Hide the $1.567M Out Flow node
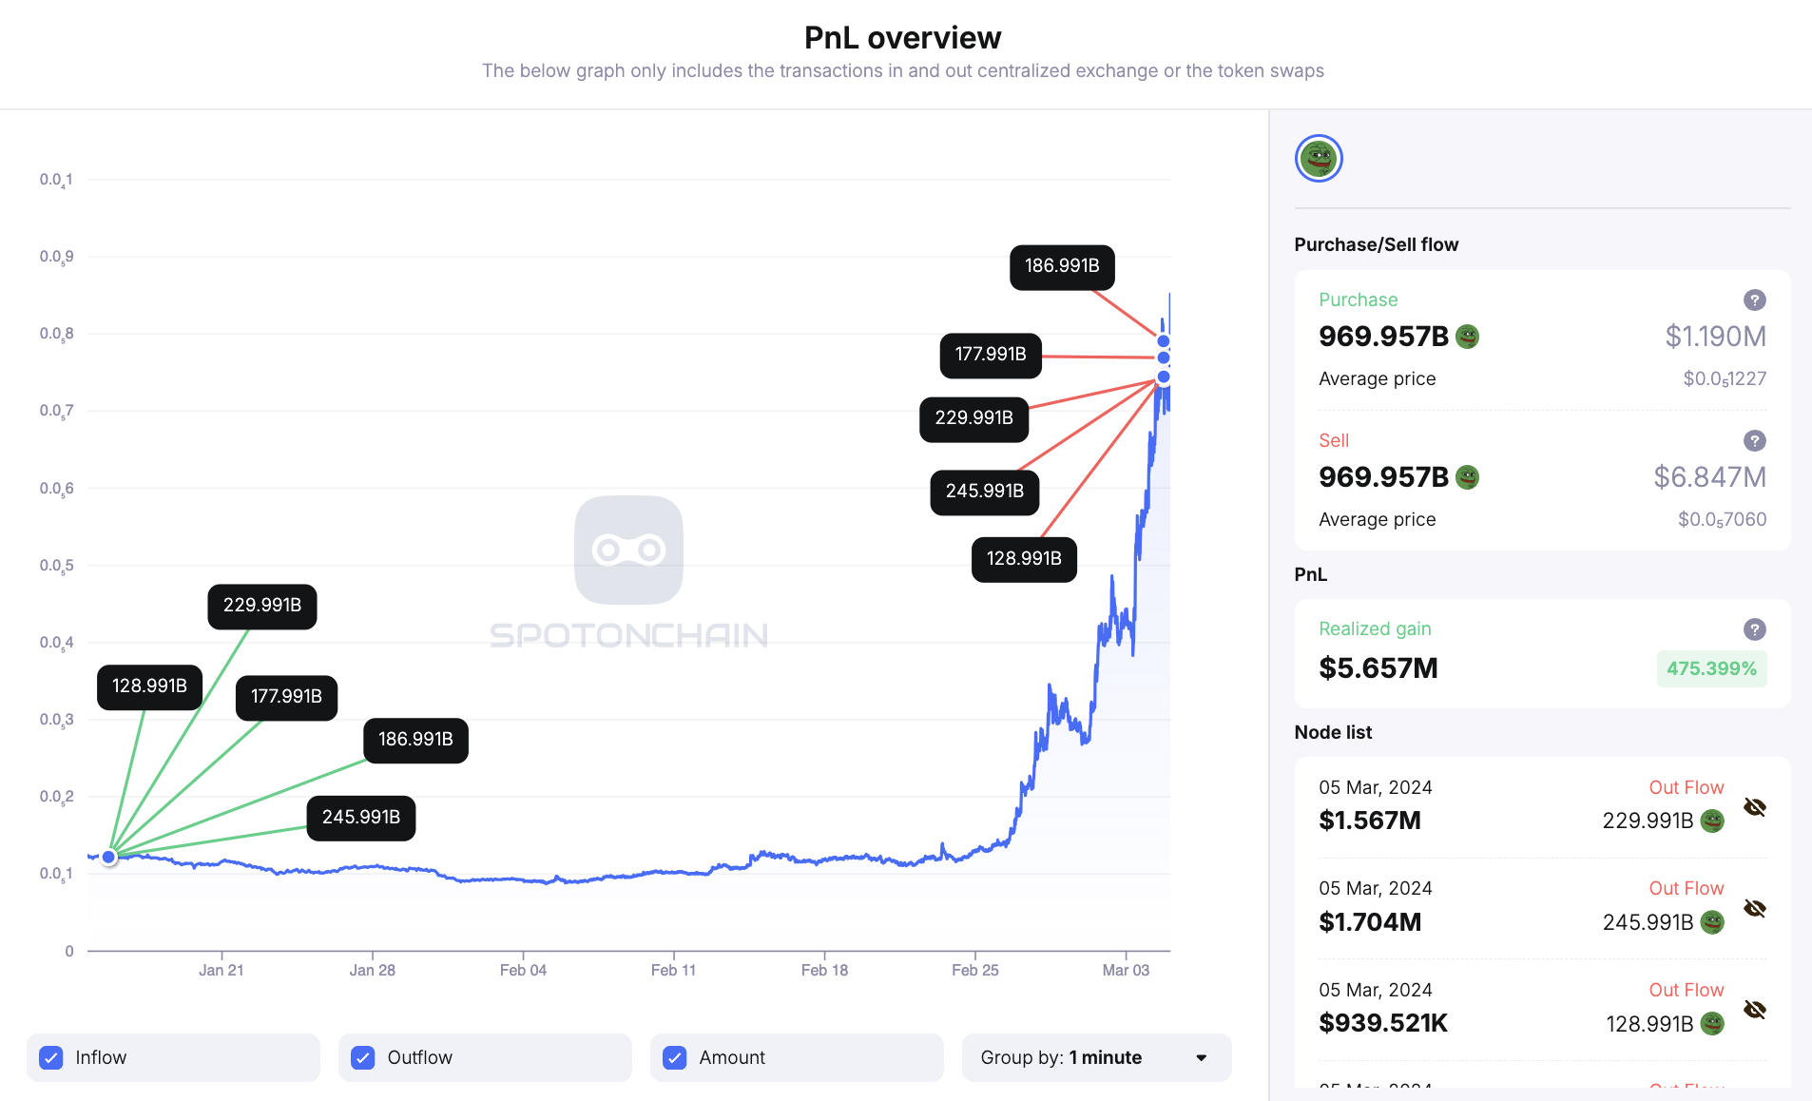The height and width of the screenshot is (1101, 1812). click(1755, 807)
